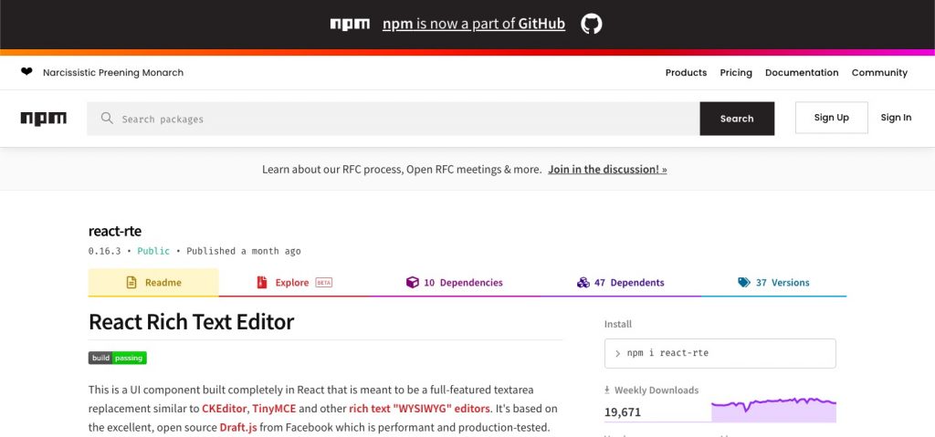
Task: Open the 37 Versions tab
Action: tap(773, 283)
